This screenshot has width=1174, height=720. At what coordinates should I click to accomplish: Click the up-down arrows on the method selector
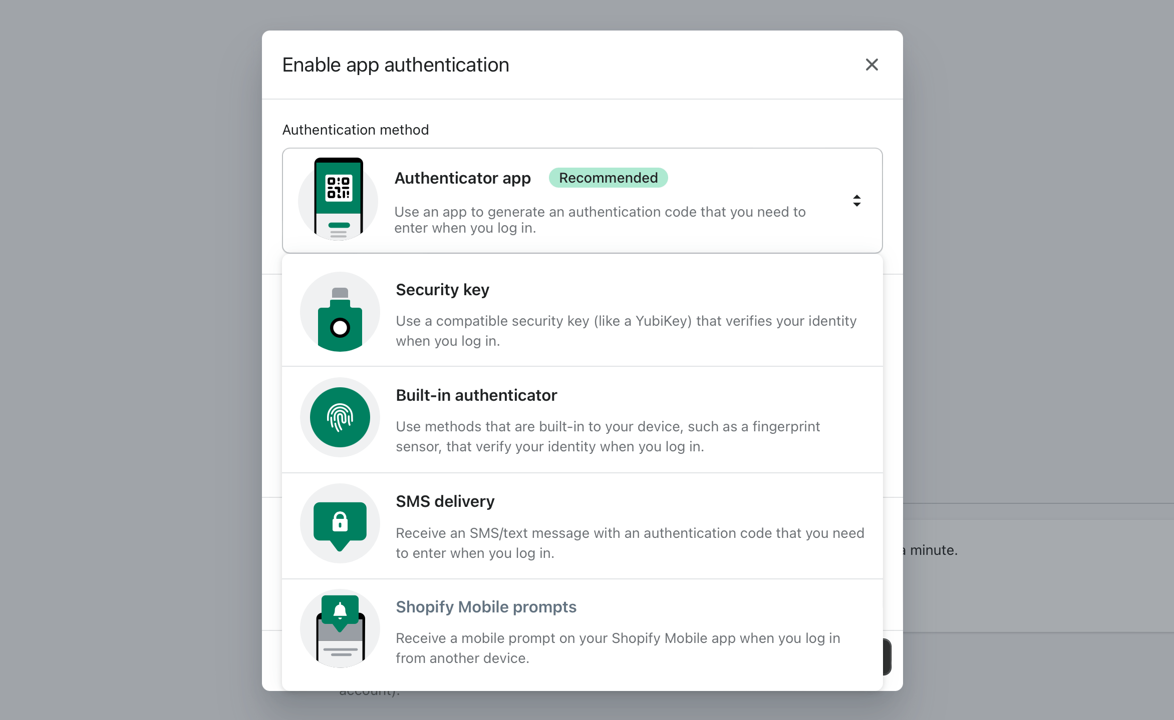(x=857, y=200)
